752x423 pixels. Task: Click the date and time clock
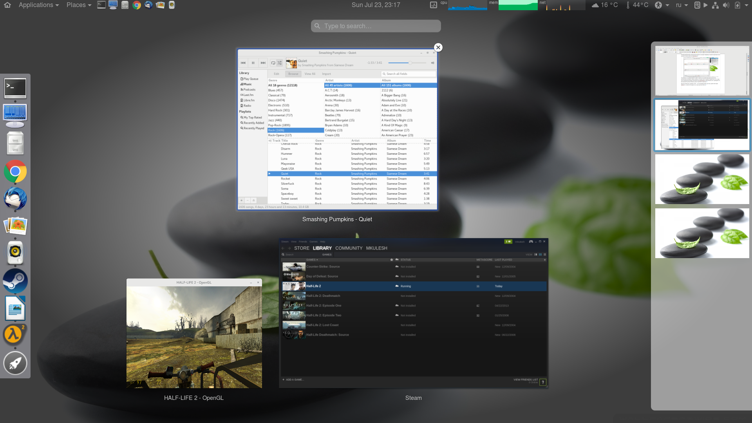(x=376, y=5)
